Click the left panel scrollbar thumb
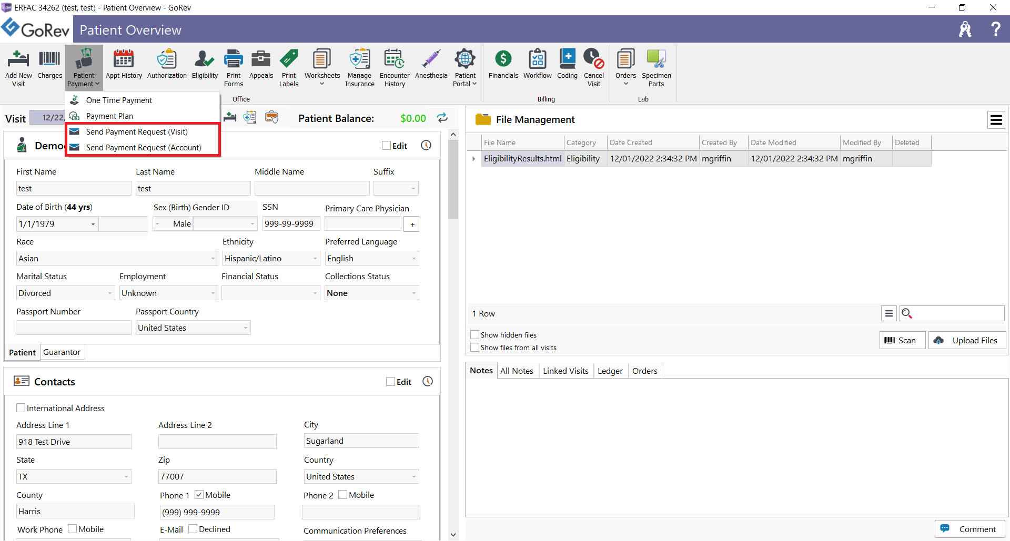1010x541 pixels. pyautogui.click(x=453, y=179)
